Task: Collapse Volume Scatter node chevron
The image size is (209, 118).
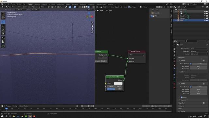Action: coord(108,77)
